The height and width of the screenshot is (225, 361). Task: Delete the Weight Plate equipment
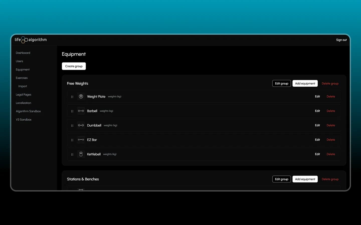(x=331, y=96)
